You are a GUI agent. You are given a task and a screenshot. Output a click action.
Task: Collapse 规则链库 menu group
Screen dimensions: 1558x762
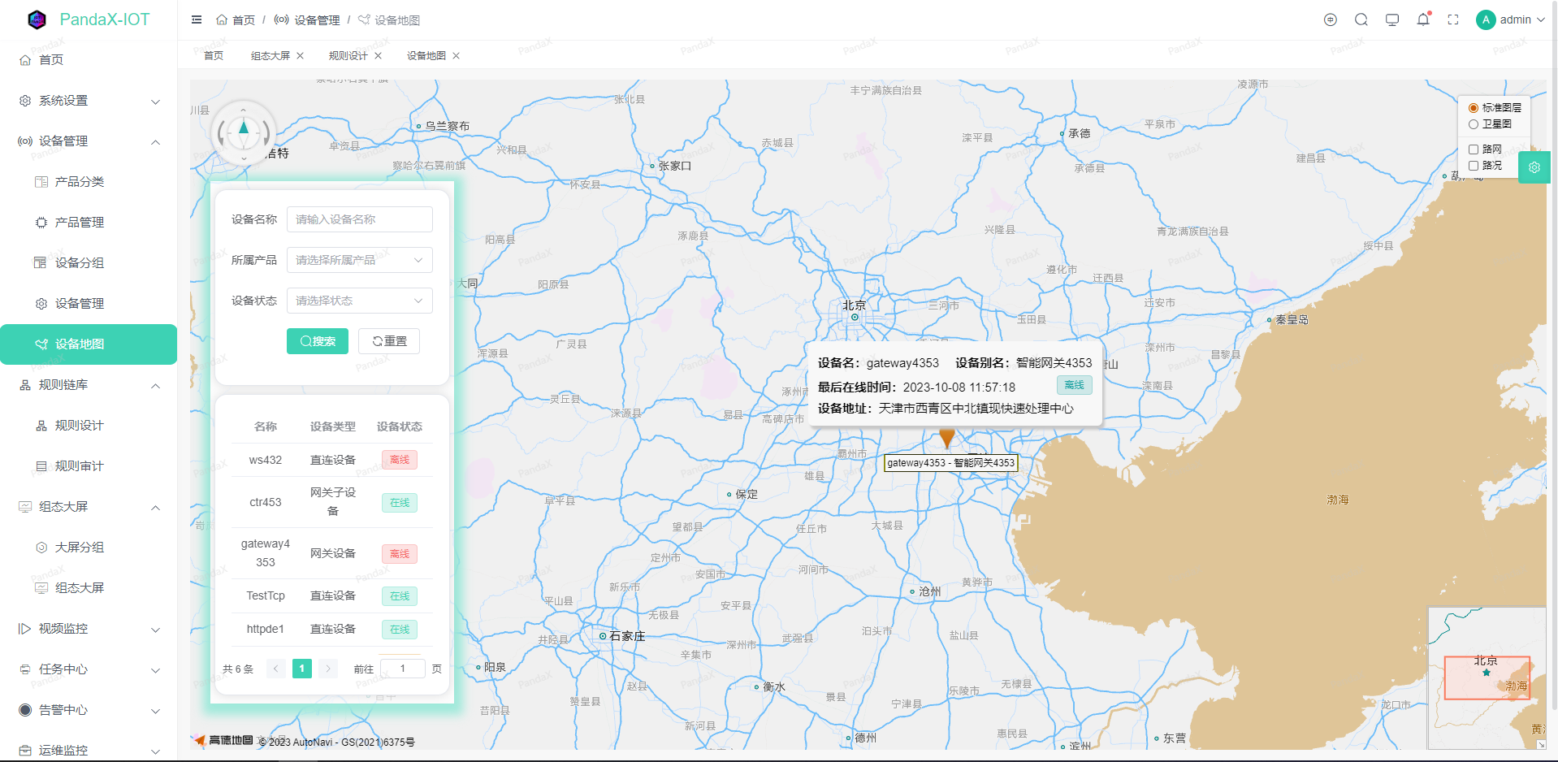tap(89, 385)
